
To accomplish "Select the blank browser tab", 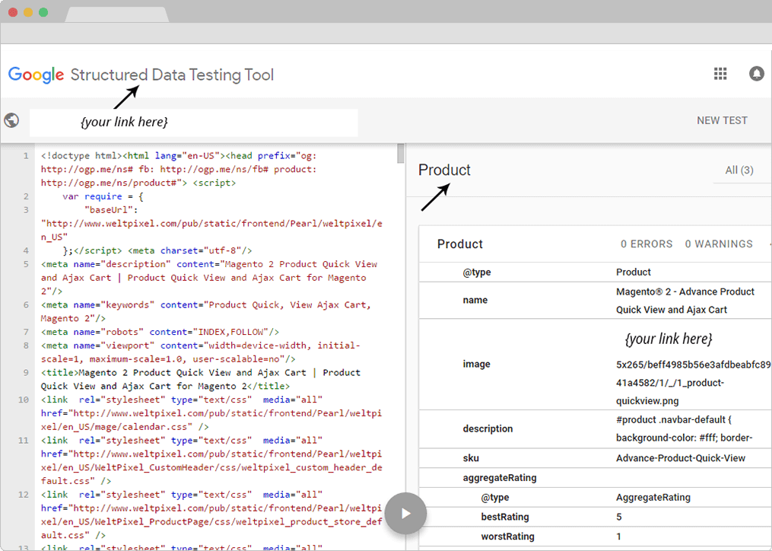I will (x=117, y=14).
